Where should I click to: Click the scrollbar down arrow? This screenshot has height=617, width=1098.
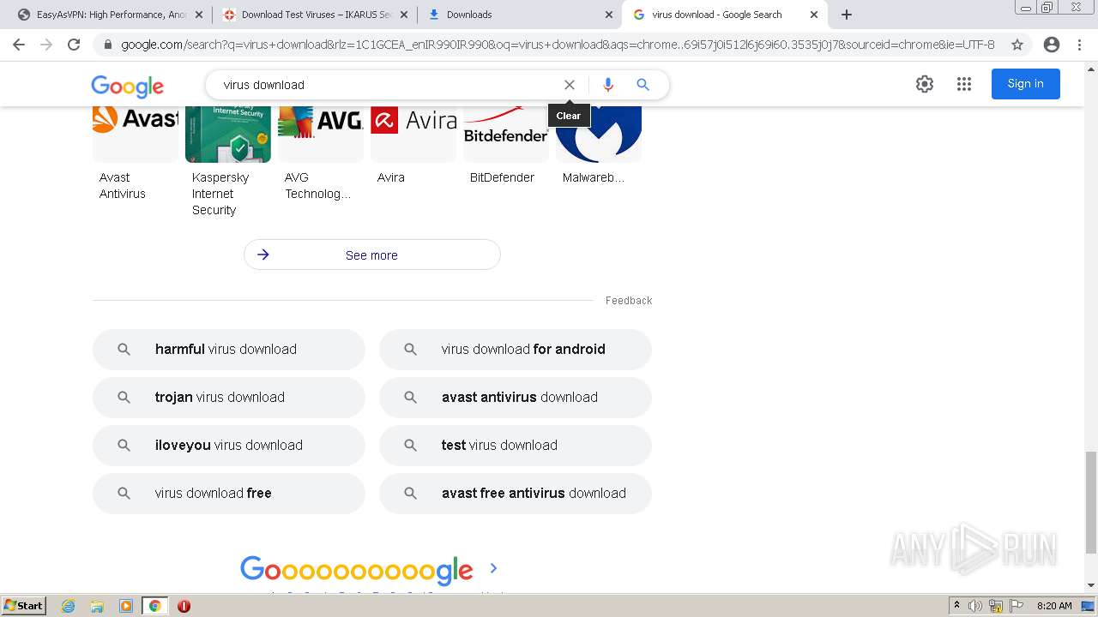1091,585
